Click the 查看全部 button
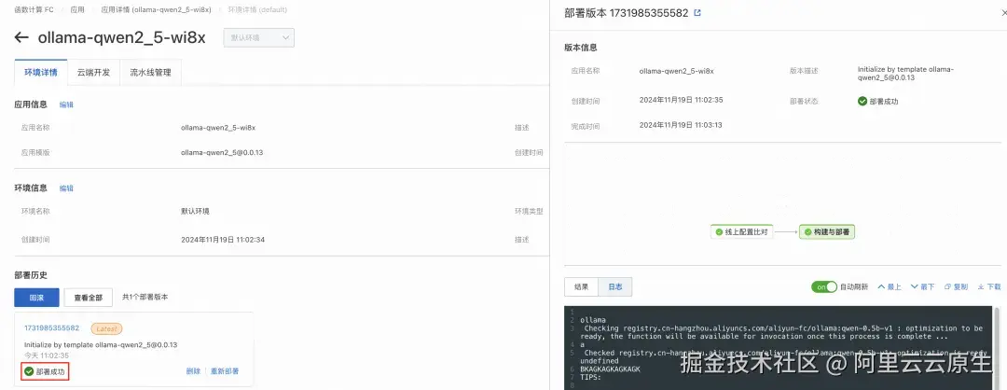This screenshot has width=1007, height=390. (x=88, y=298)
